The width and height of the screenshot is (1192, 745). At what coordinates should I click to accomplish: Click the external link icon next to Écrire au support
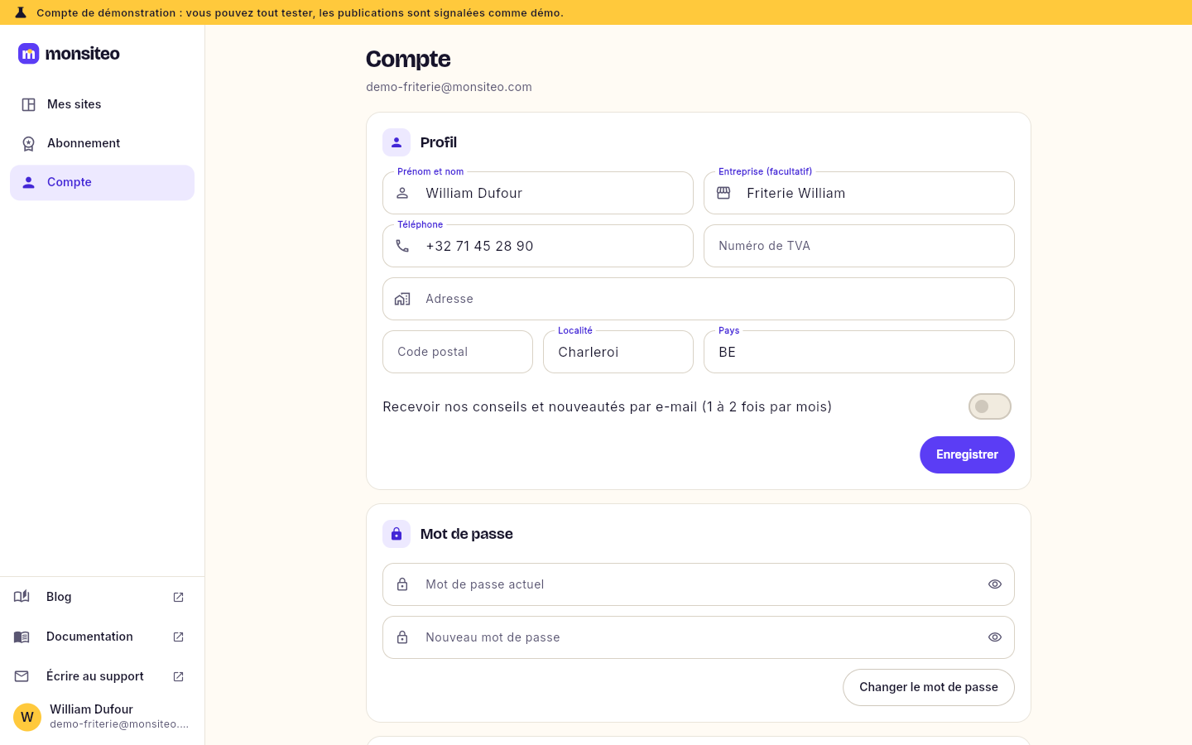point(178,676)
